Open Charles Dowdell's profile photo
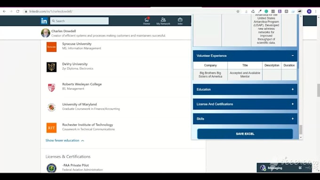The width and height of the screenshot is (320, 180). pos(45,33)
